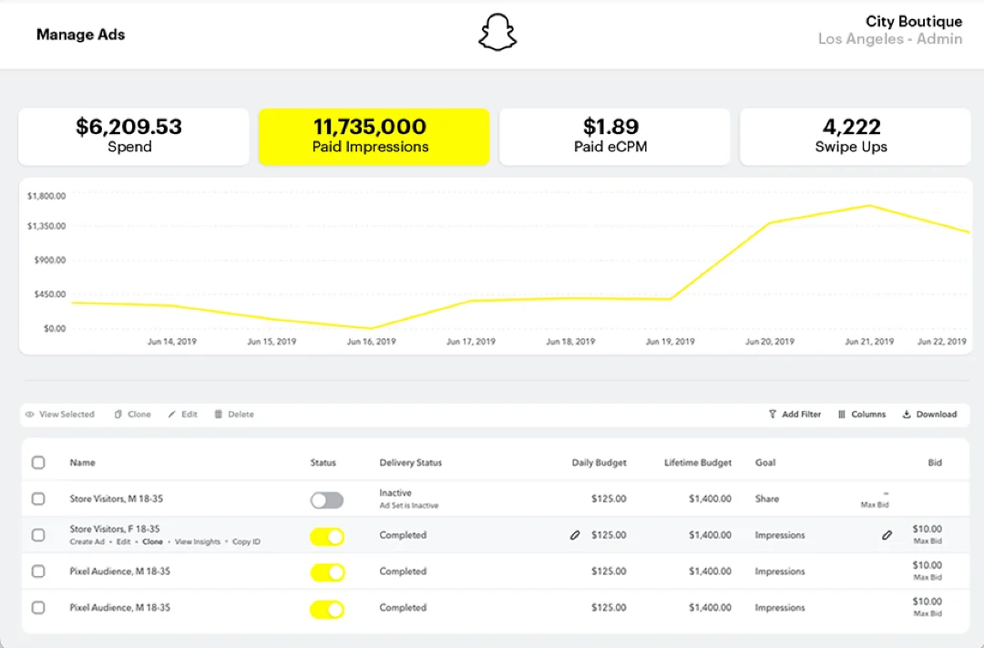Click the chart peak near Jun 21, 2019

869,205
